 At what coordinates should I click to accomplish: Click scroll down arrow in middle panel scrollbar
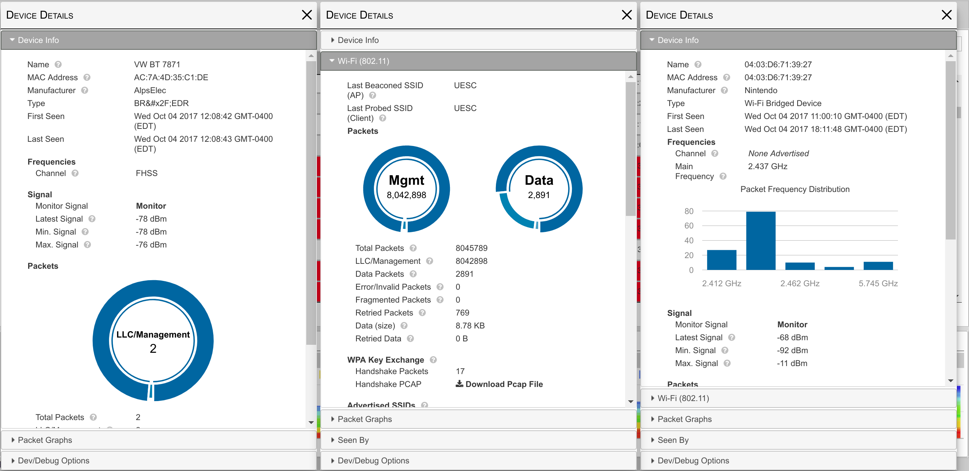[631, 401]
